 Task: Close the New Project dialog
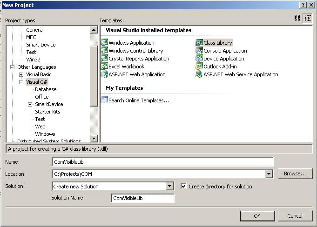[311, 5]
